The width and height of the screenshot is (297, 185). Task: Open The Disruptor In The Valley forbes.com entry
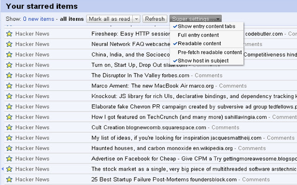click(x=140, y=75)
